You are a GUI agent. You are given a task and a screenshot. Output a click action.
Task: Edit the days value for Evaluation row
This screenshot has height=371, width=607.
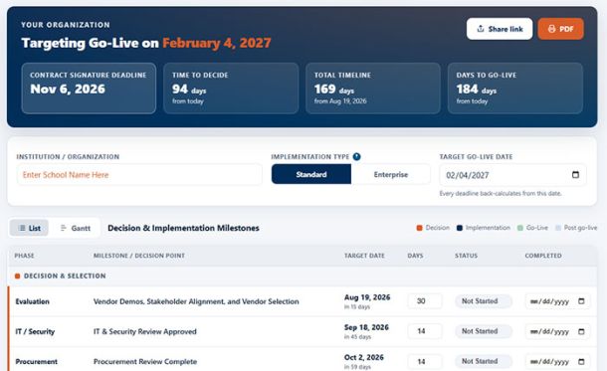click(x=424, y=301)
